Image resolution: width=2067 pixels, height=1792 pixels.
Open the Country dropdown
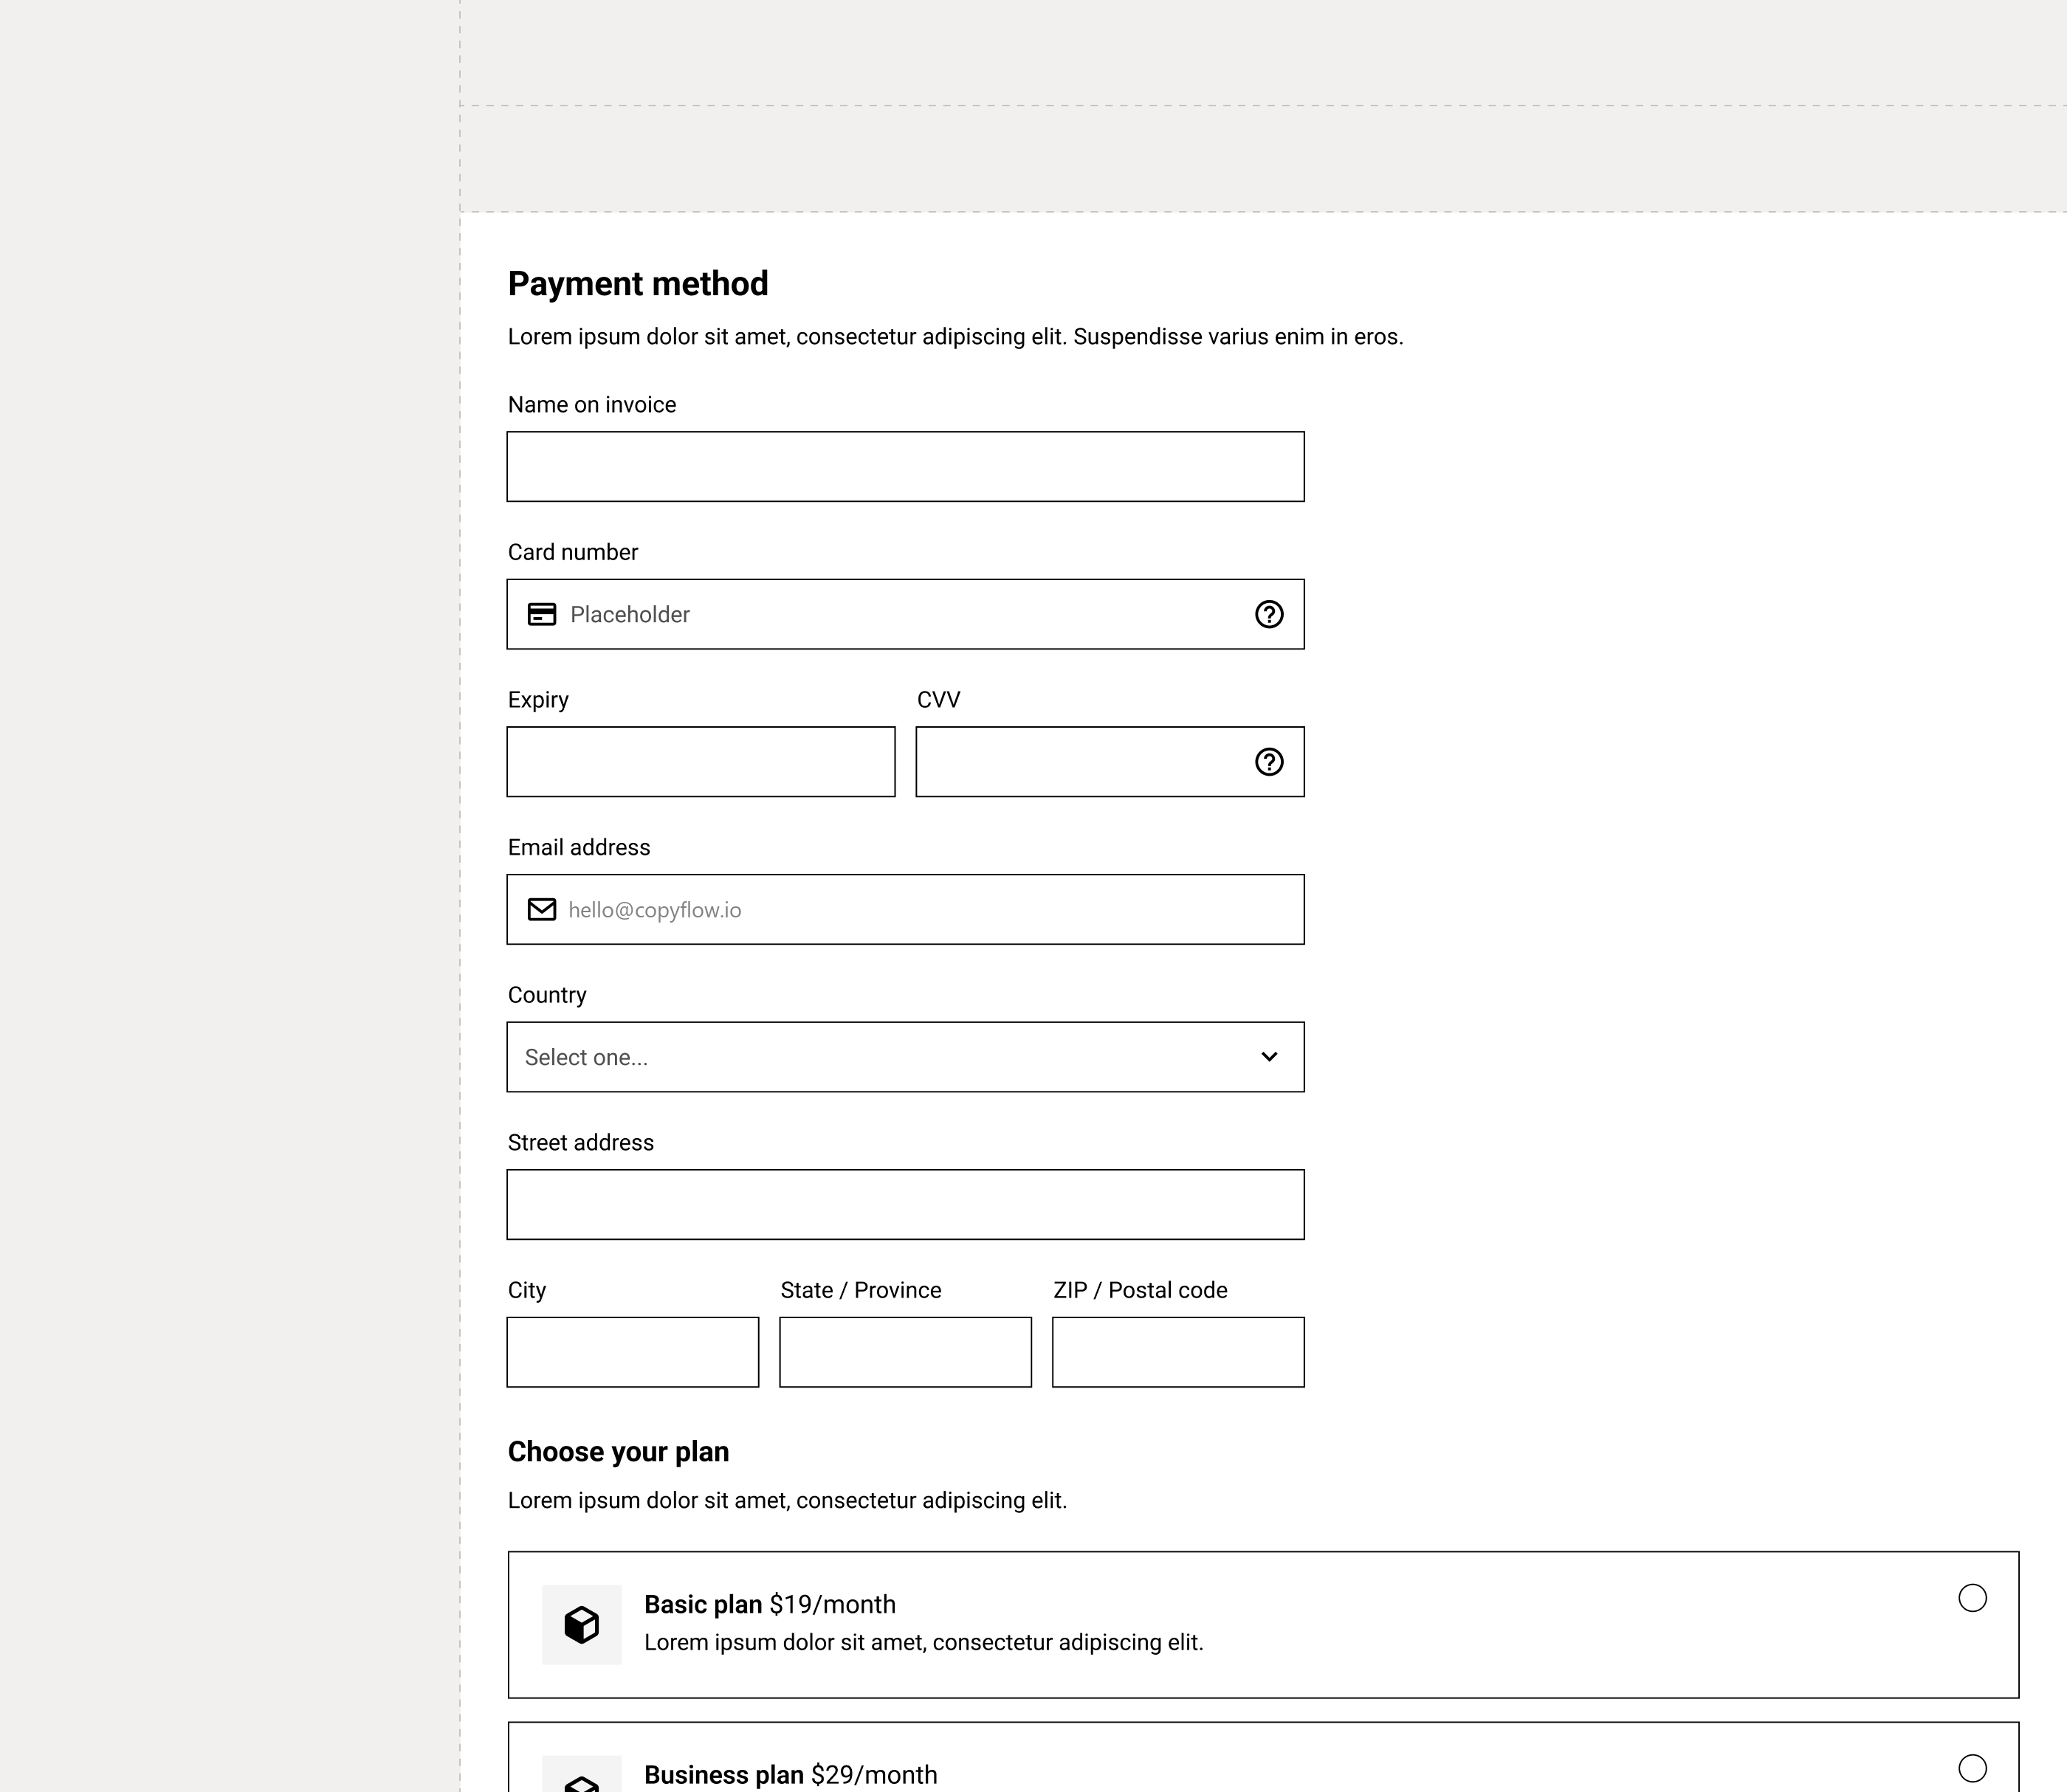(905, 1057)
